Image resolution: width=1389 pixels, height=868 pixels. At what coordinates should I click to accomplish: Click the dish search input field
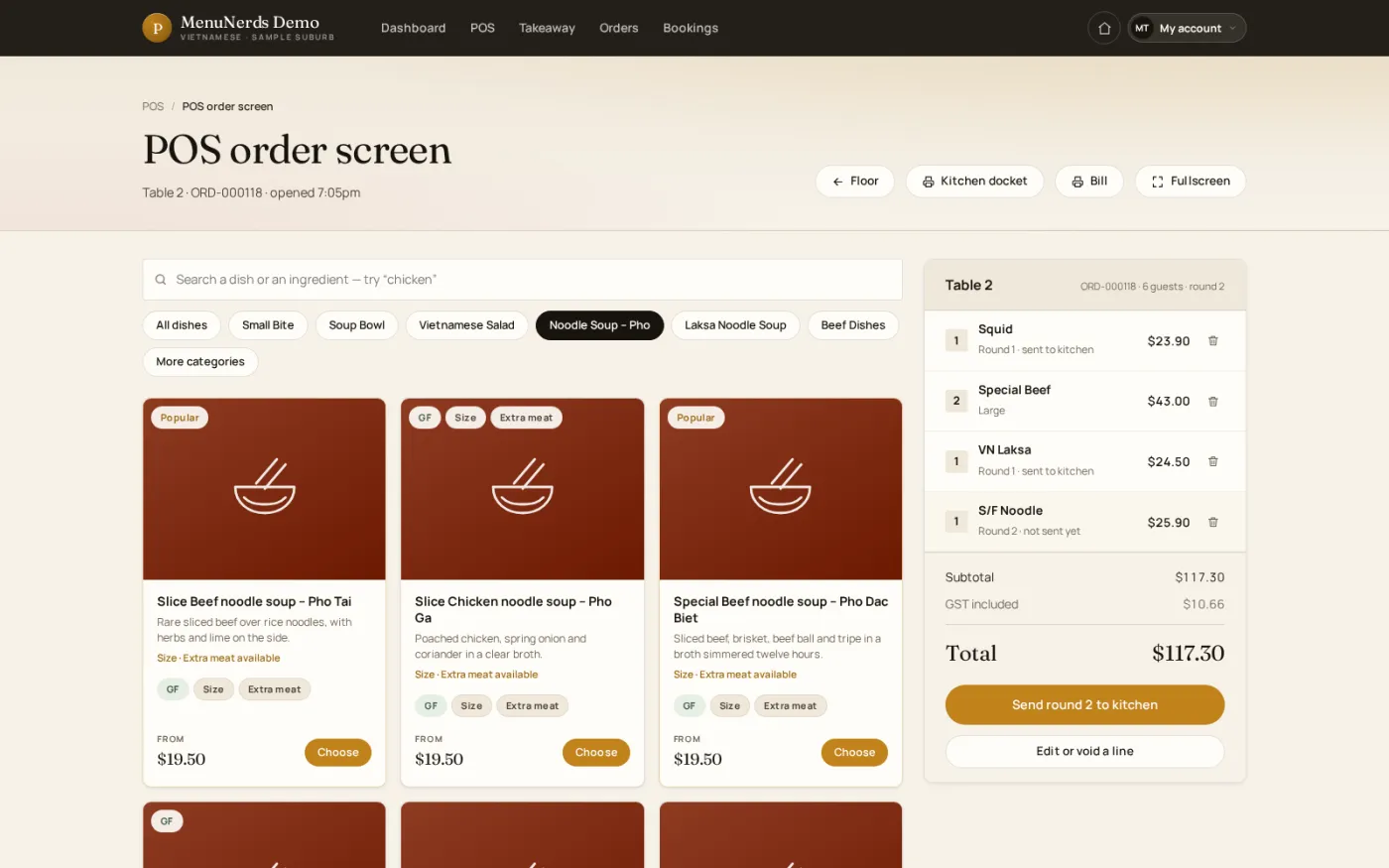523,280
